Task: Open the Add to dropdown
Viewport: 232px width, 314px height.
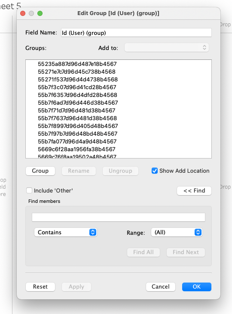Action: 166,48
